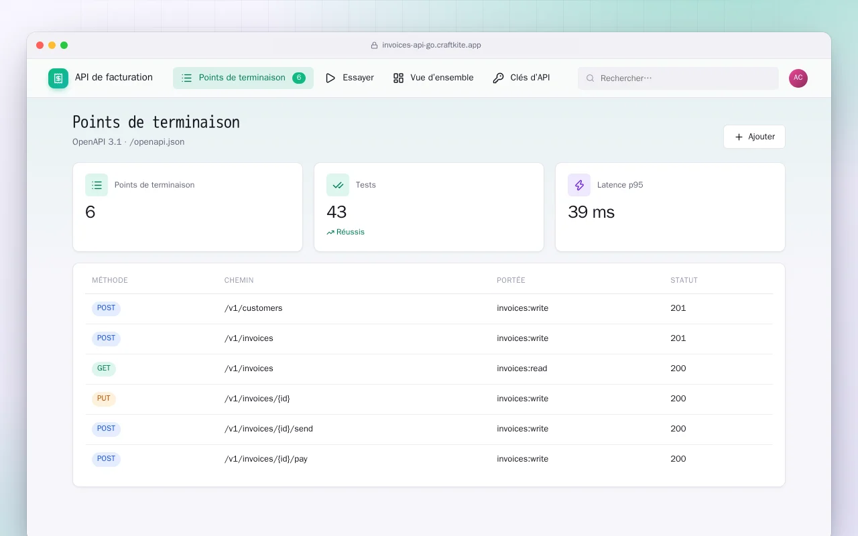Screen dimensions: 858x536
Task: Click the browser address invoices-api-go.craftkite.app
Action: pos(432,45)
